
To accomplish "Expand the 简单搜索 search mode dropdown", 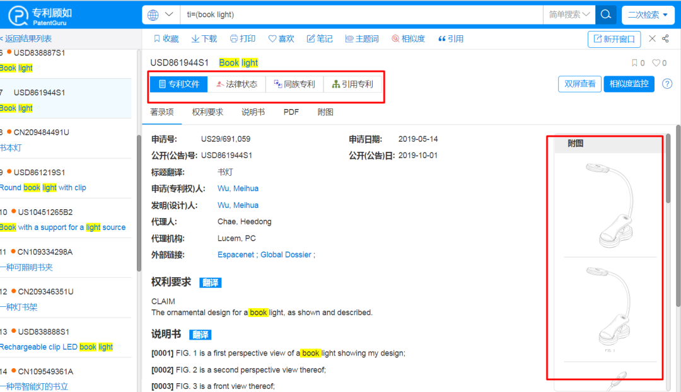I will (569, 14).
